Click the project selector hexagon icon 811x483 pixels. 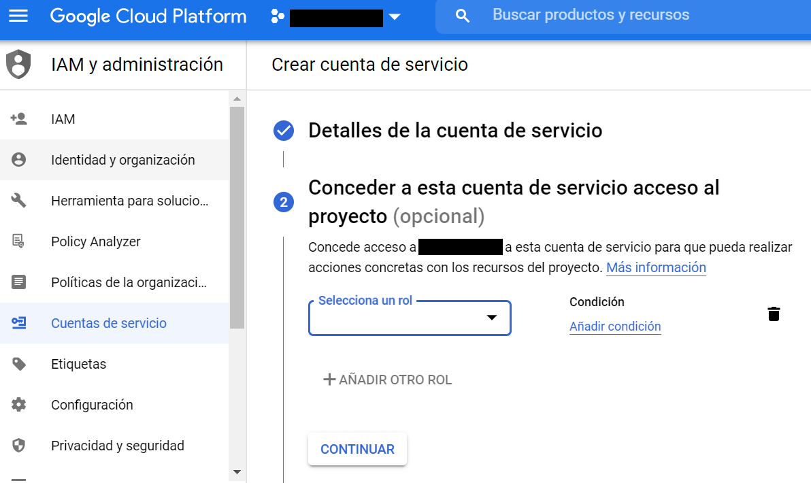[x=278, y=16]
